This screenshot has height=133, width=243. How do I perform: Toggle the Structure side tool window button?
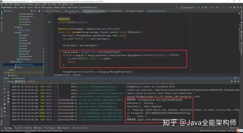1,27
